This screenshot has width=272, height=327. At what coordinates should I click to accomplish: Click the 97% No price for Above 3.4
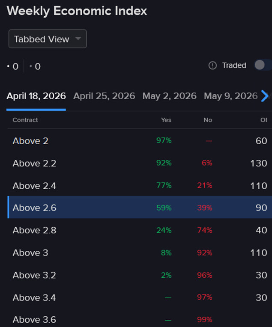205,297
